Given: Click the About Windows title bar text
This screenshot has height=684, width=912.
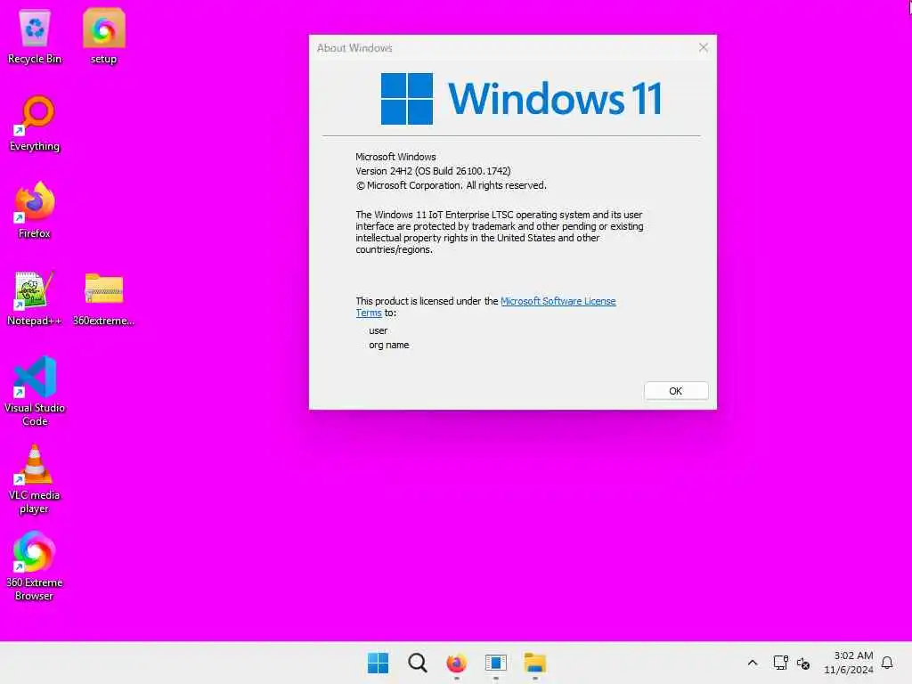Looking at the screenshot, I should (x=354, y=48).
